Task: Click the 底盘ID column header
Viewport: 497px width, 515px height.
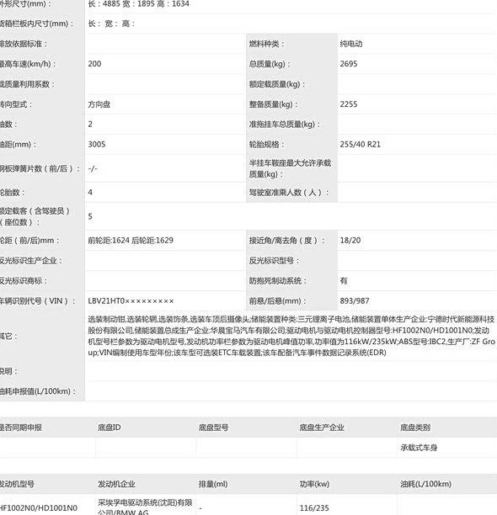Action: point(110,427)
